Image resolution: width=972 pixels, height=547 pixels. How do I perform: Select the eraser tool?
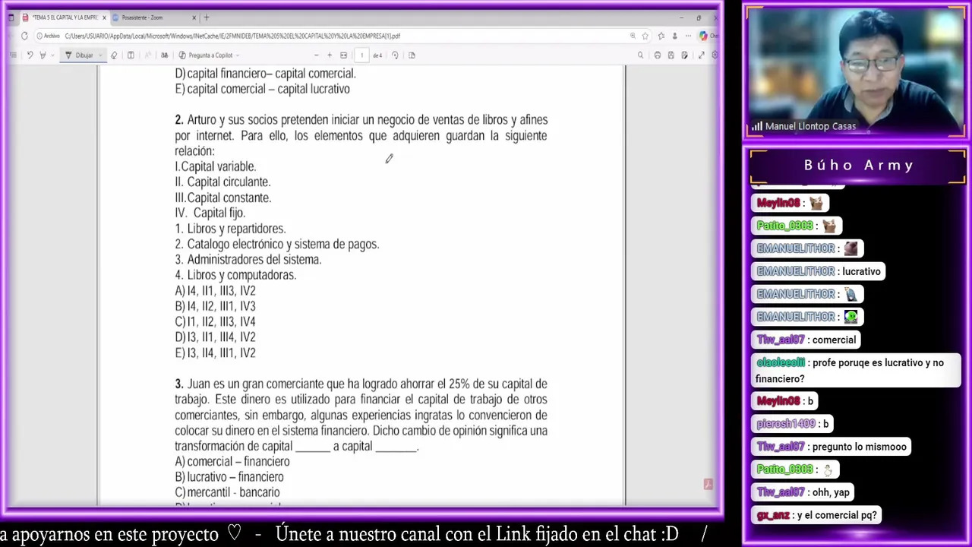point(114,55)
